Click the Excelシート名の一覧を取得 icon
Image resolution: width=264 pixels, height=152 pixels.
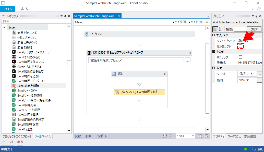pos(14,100)
